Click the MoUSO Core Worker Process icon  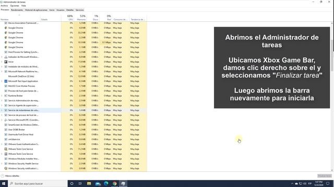6,86
